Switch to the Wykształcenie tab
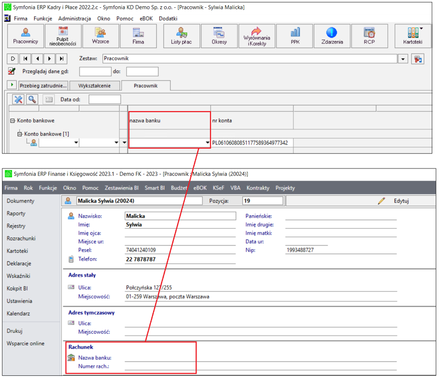Screen dimensions: 439x380 (x=95, y=86)
